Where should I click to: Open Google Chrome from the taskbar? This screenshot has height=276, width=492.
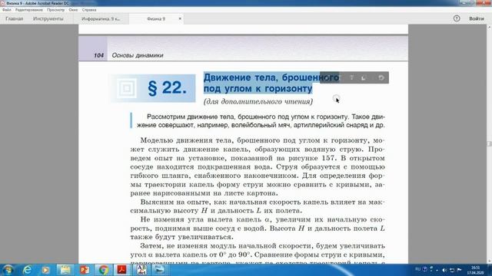coord(103,270)
